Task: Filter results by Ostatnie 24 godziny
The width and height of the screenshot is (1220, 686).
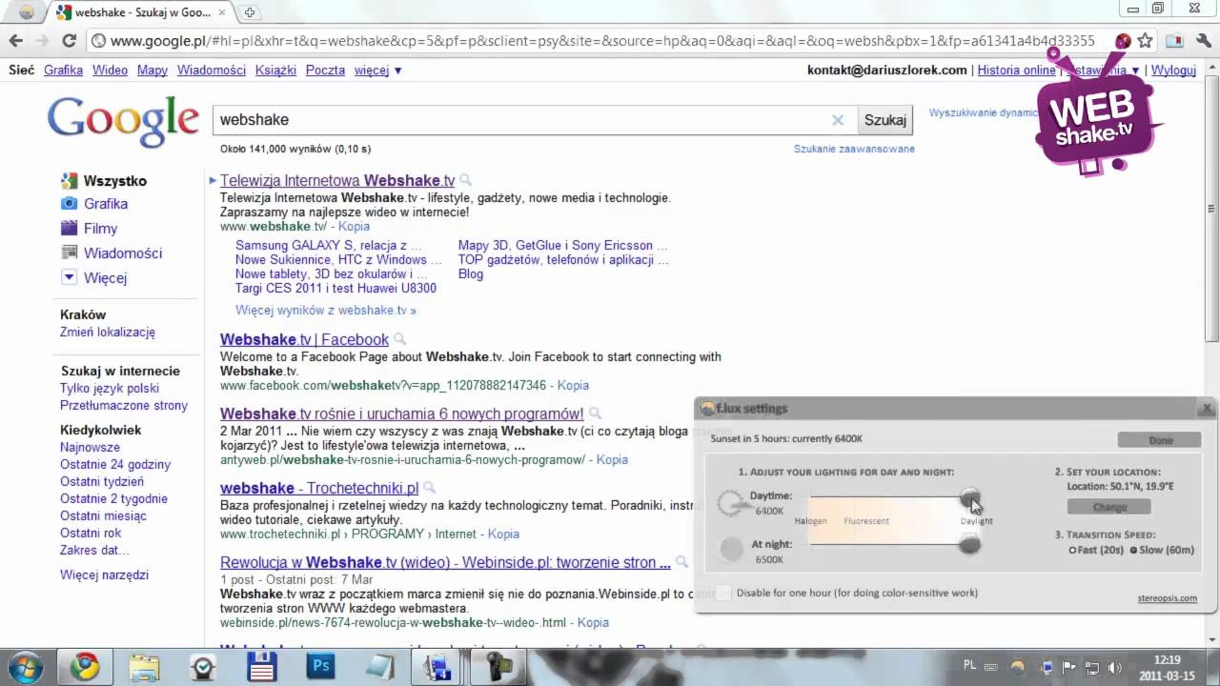Action: [x=115, y=464]
